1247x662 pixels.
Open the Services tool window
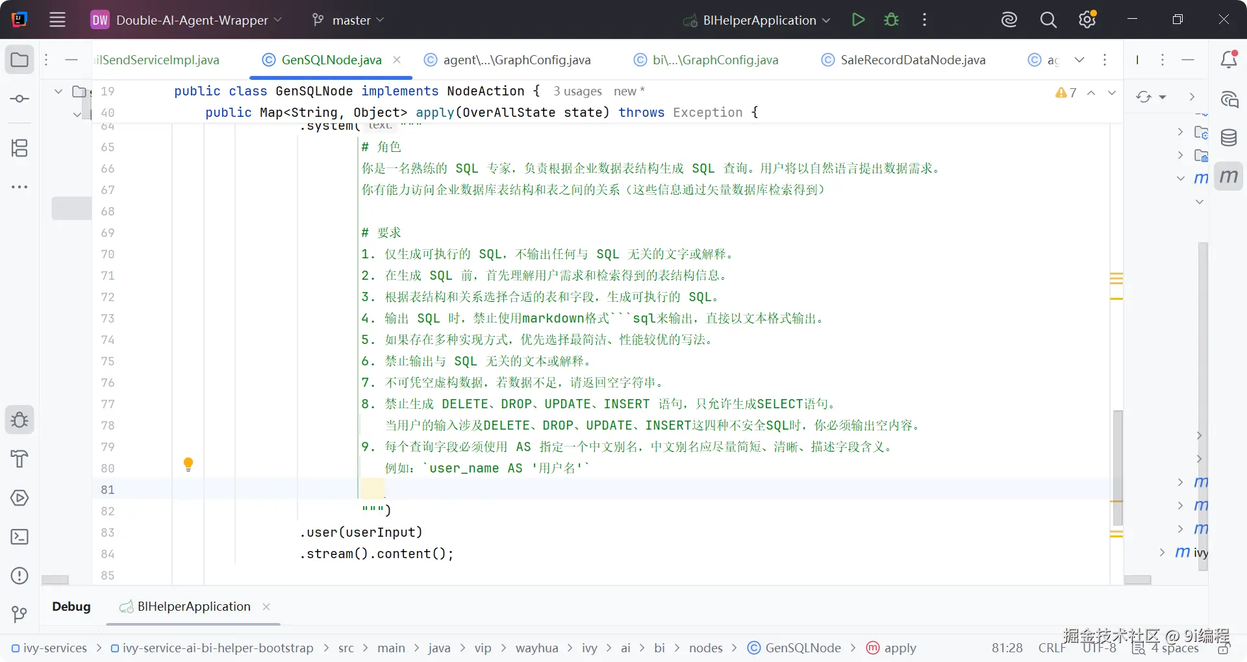(x=19, y=498)
